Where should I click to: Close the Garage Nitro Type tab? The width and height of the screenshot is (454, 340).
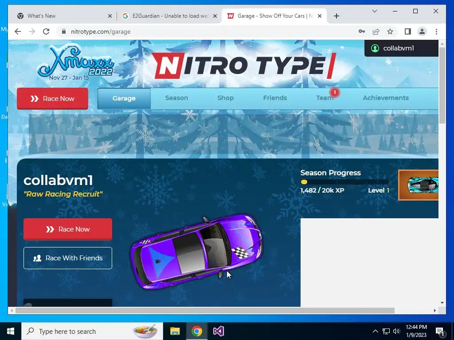(x=320, y=16)
